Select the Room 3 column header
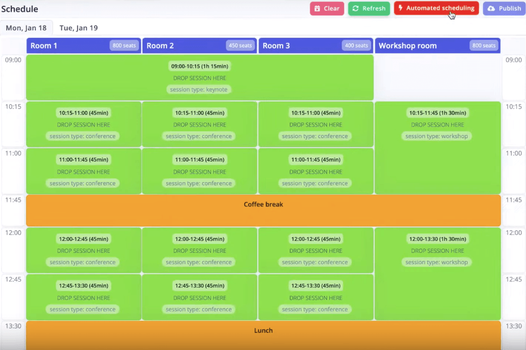The image size is (526, 350). [316, 46]
